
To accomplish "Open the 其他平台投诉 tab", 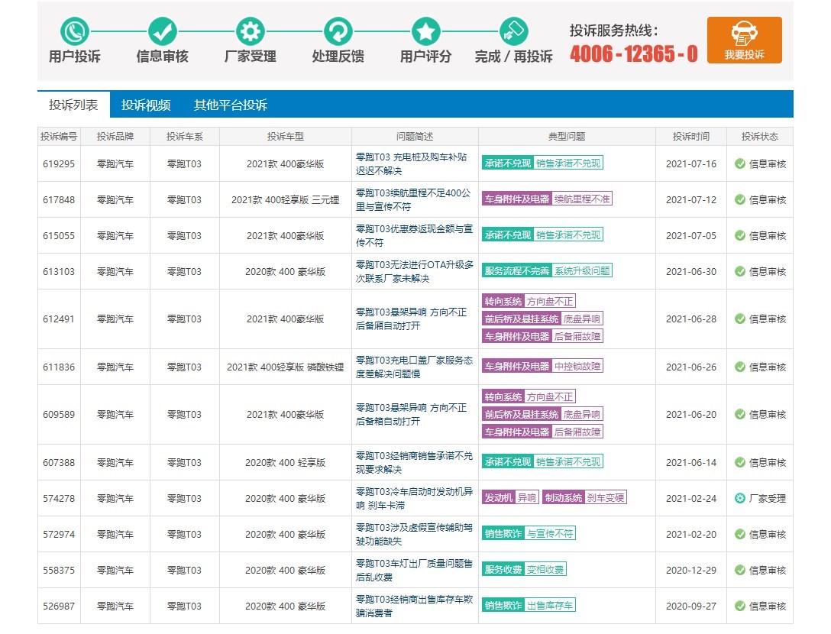I will click(231, 105).
